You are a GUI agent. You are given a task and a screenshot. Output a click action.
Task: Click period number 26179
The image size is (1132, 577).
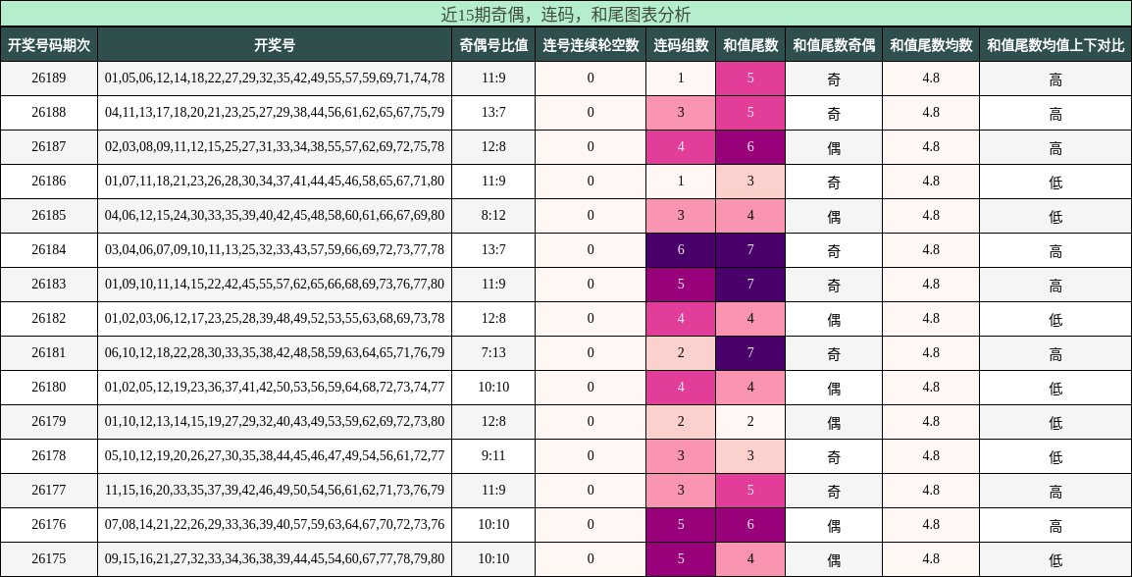[x=49, y=421]
